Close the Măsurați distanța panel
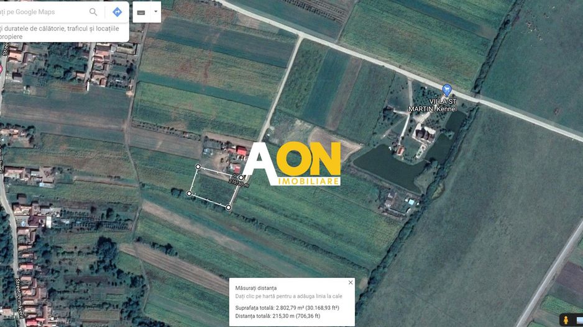Viewport: 583px width, 327px height. point(351,282)
